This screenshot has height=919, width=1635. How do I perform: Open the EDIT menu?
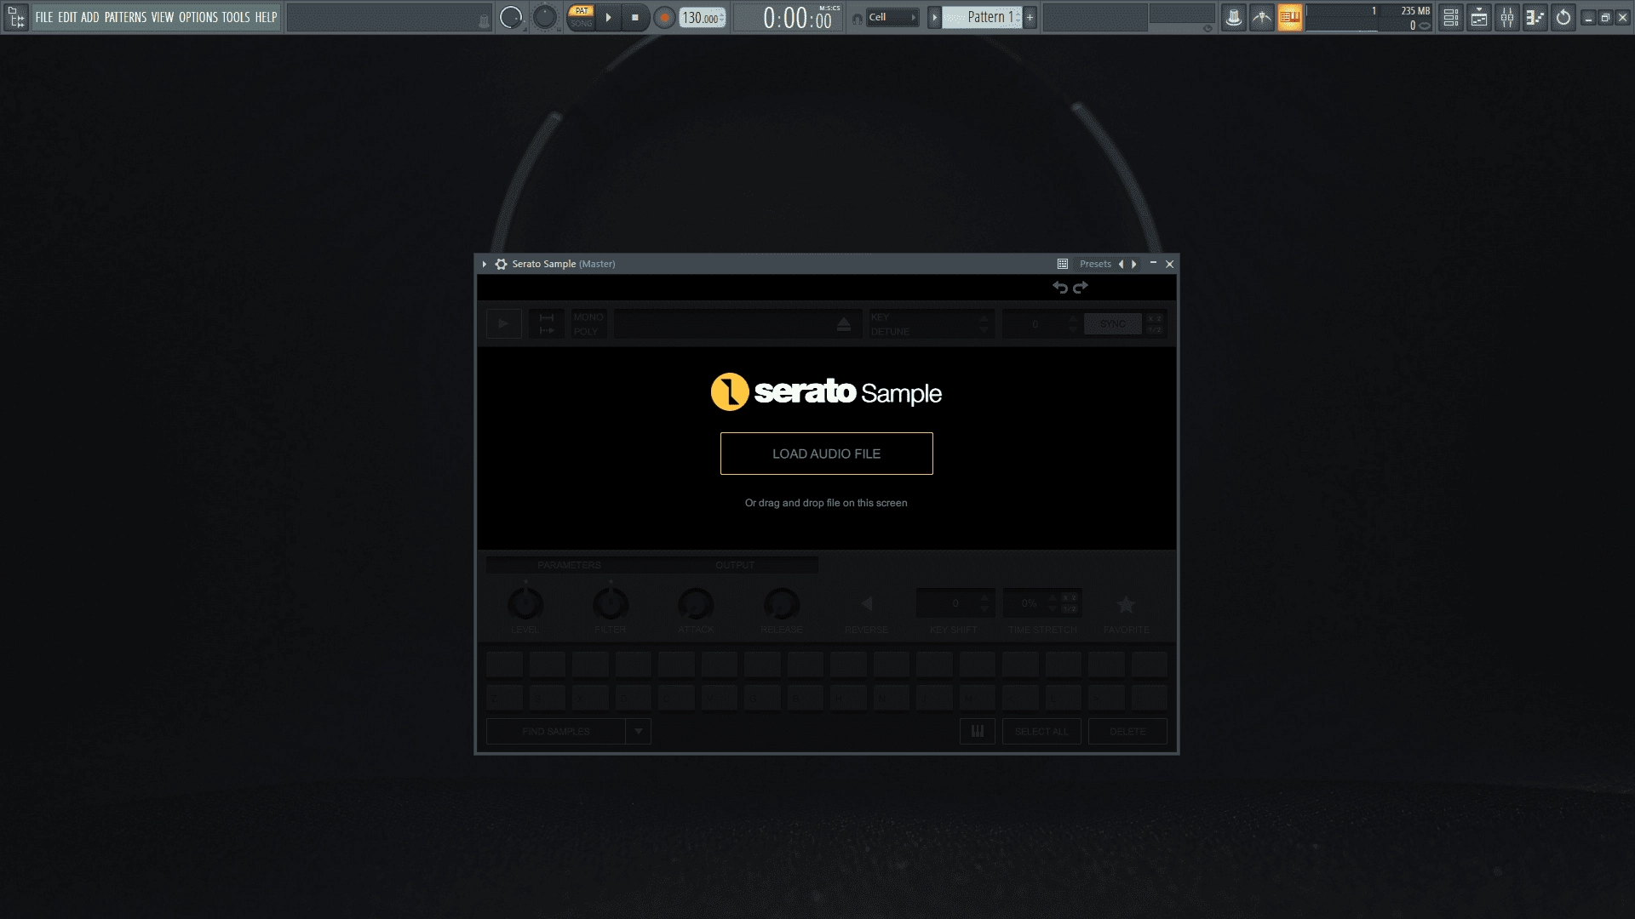[67, 17]
